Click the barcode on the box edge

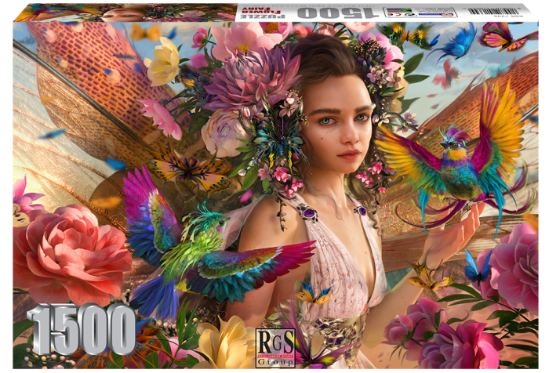[x=492, y=11]
